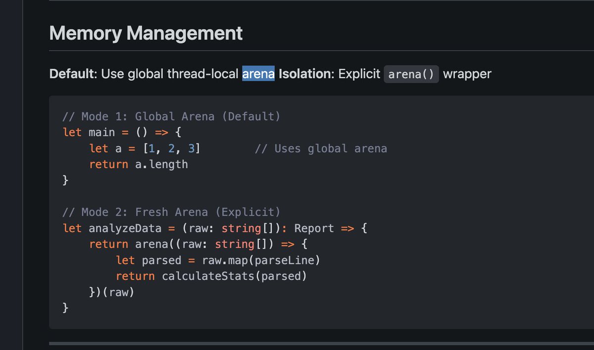Click comment "// Mode 2: Fresh Arena (Explicit)"
The width and height of the screenshot is (594, 350).
click(171, 212)
